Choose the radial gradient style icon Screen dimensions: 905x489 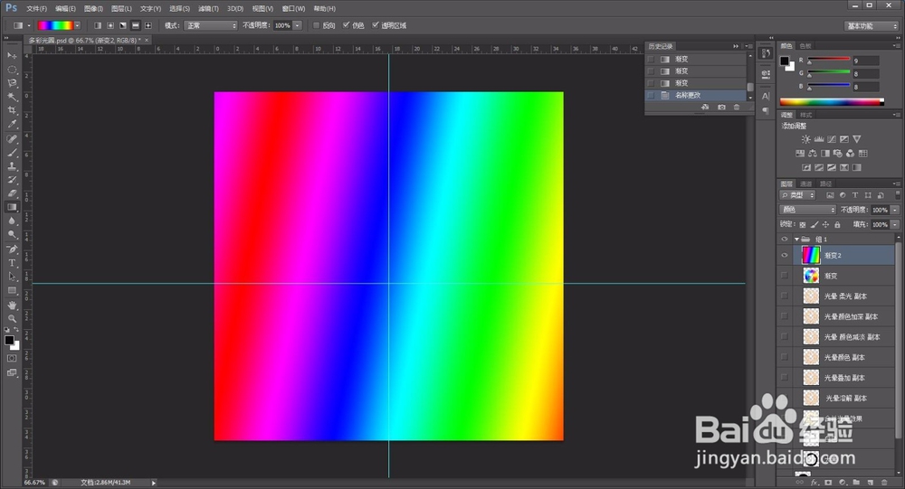(x=110, y=25)
